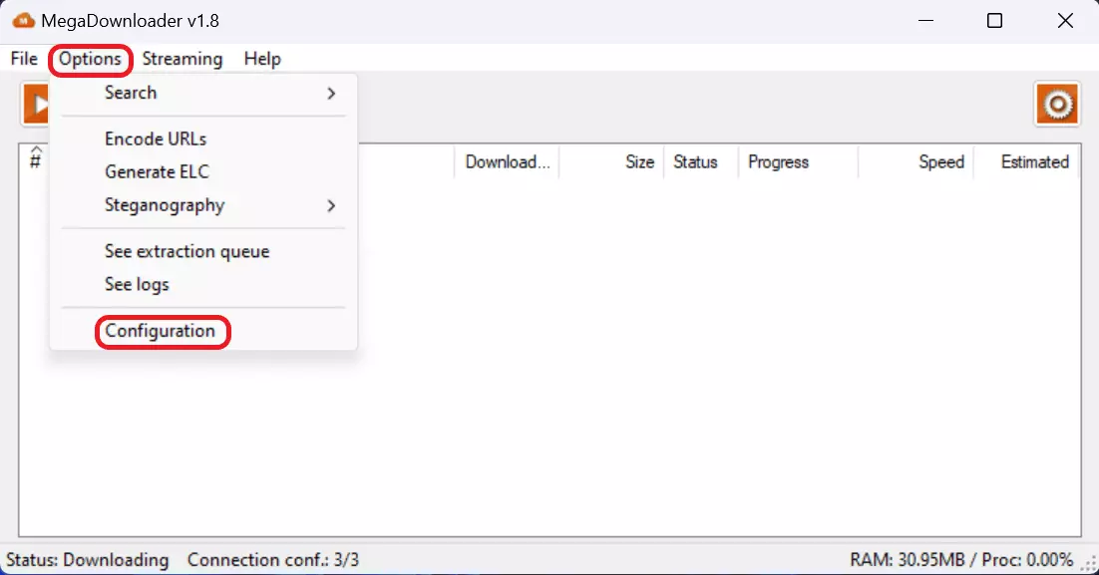Click the RAM and Proc usage text
The image size is (1099, 575).
tap(961, 560)
